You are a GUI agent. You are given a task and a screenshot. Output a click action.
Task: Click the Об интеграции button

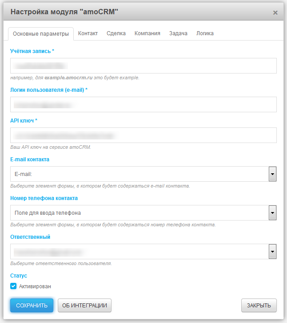tap(84, 306)
